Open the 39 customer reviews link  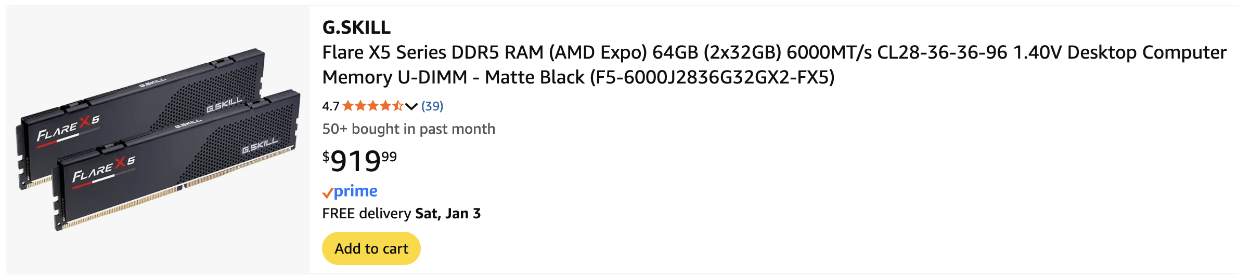pos(432,106)
